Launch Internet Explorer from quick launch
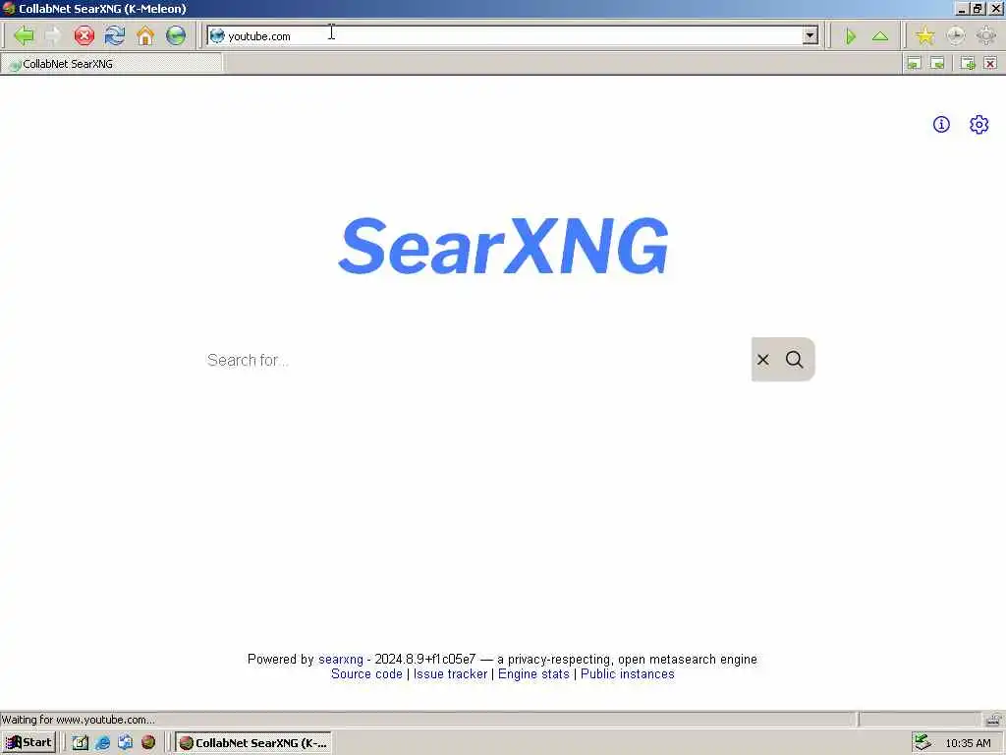1006x755 pixels. [102, 743]
